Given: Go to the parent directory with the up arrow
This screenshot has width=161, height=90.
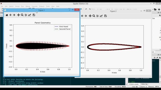Looking at the screenshot, I should coord(159,9).
